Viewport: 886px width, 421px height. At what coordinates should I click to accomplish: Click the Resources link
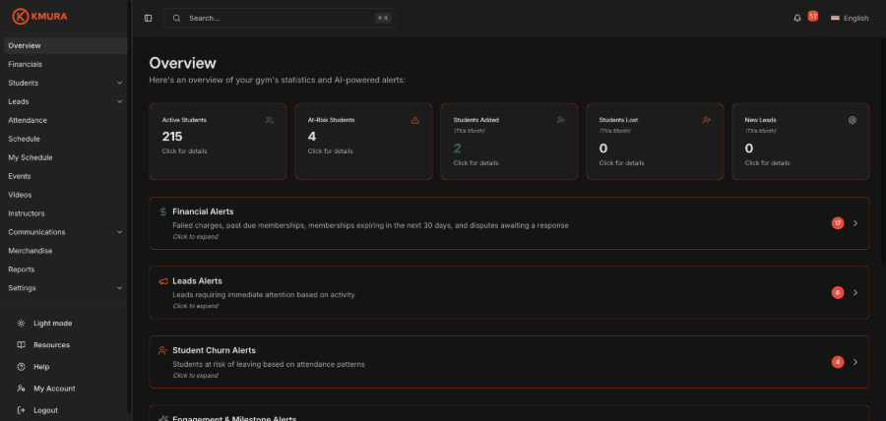(x=51, y=345)
